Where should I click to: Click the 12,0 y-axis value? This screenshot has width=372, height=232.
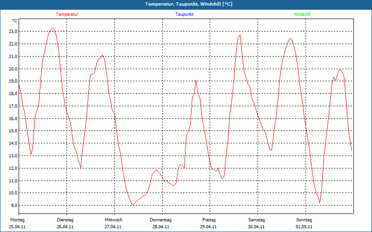click(13, 168)
